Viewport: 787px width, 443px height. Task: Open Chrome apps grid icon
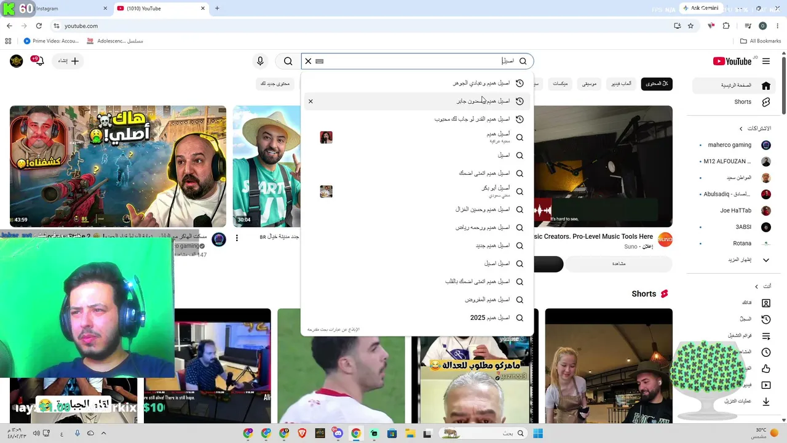[8, 41]
